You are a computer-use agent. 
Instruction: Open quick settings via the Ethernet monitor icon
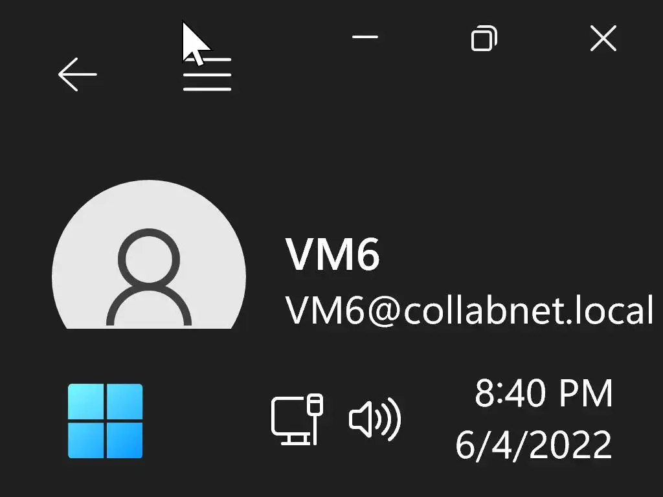point(297,419)
